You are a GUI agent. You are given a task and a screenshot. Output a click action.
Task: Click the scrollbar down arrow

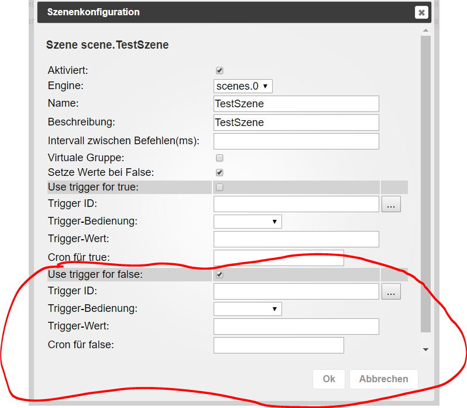tap(425, 349)
